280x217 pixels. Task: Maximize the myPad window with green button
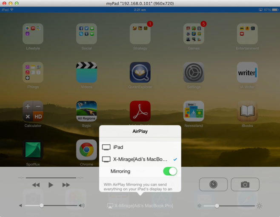pyautogui.click(x=17, y=3)
